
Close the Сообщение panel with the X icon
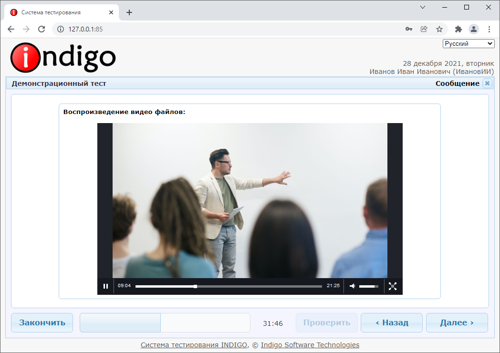pyautogui.click(x=487, y=83)
